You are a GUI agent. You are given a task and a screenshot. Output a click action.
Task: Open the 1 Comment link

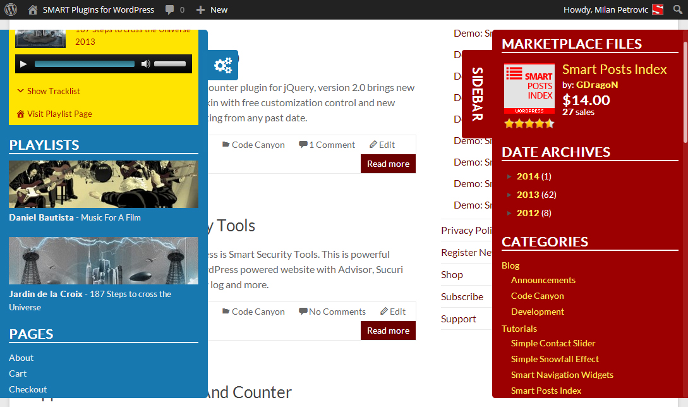(332, 145)
